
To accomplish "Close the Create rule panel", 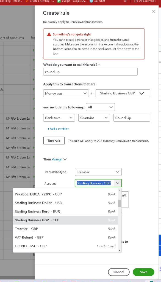I will 153,11.
